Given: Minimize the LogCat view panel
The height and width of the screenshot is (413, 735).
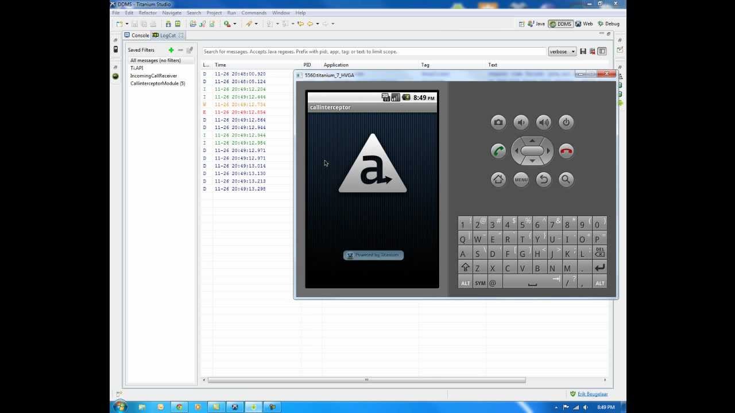Looking at the screenshot, I should [601, 34].
